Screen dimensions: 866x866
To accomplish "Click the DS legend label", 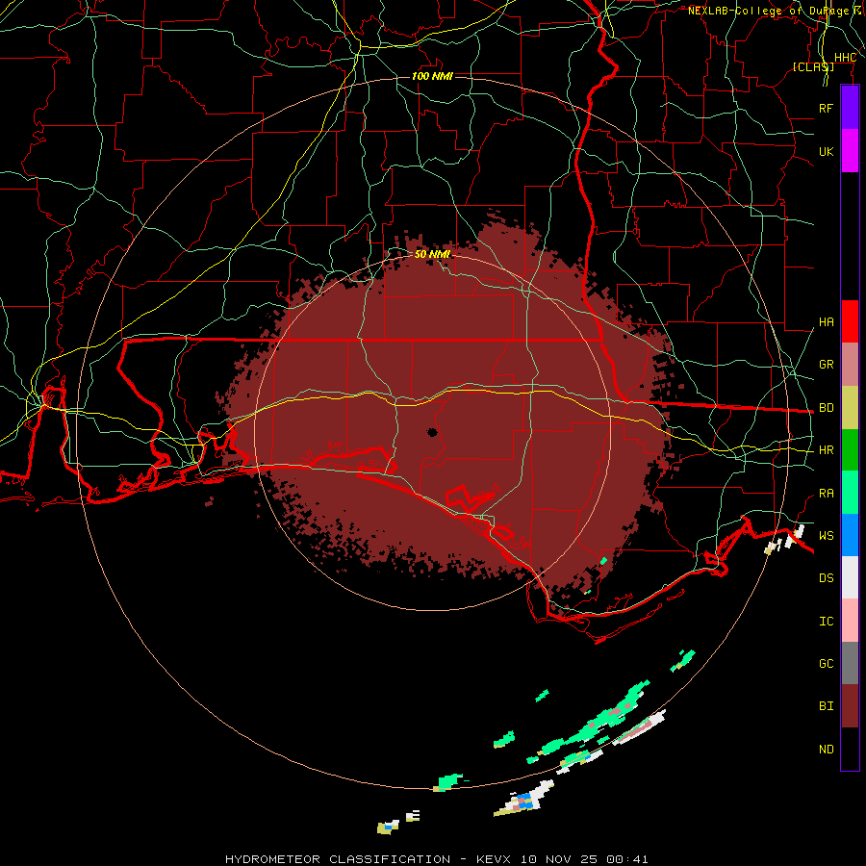I will (x=826, y=578).
